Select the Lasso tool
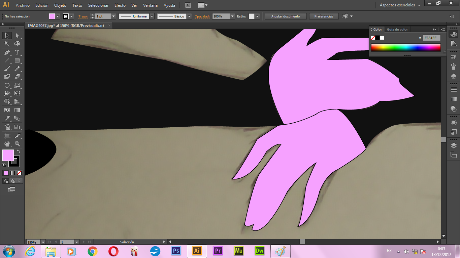Viewport: 460px width, 258px height. coord(17,44)
